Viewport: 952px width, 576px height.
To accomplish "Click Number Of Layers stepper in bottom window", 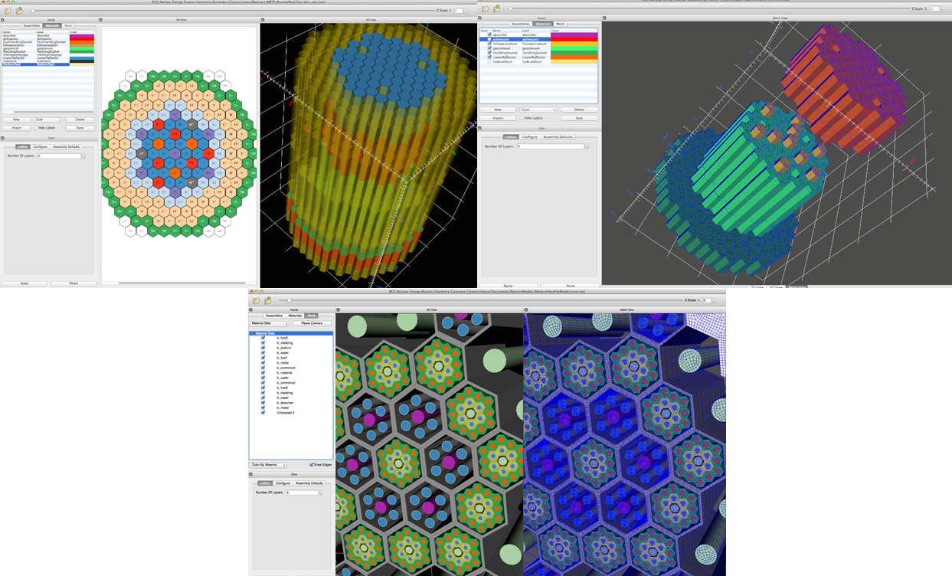I will [321, 493].
